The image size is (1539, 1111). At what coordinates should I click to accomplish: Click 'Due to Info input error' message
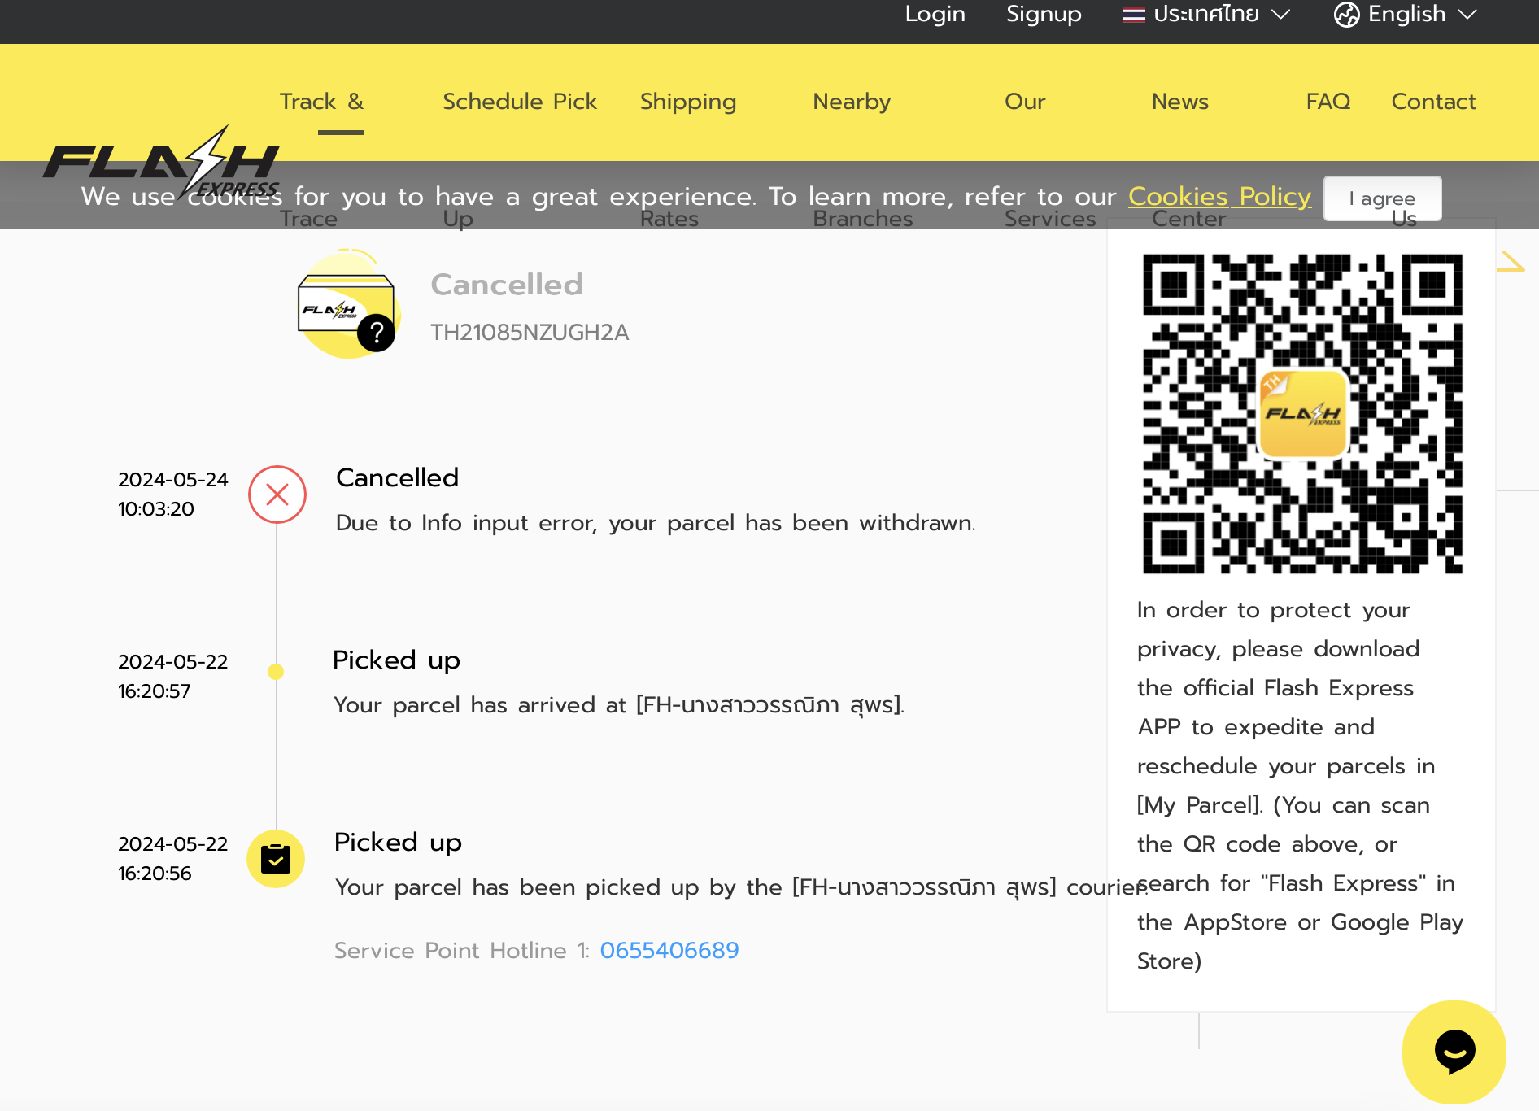(656, 523)
